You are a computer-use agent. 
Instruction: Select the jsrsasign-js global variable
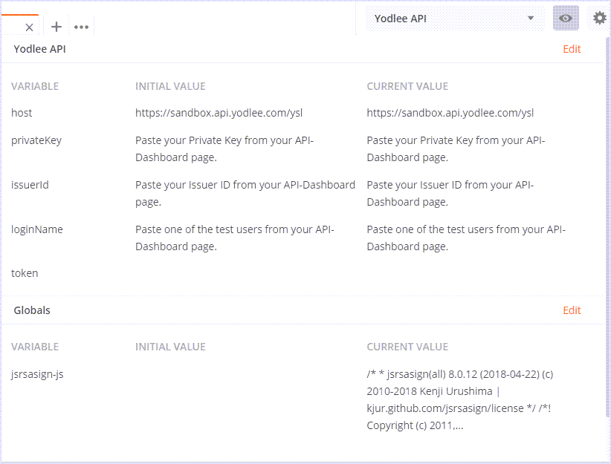(37, 374)
